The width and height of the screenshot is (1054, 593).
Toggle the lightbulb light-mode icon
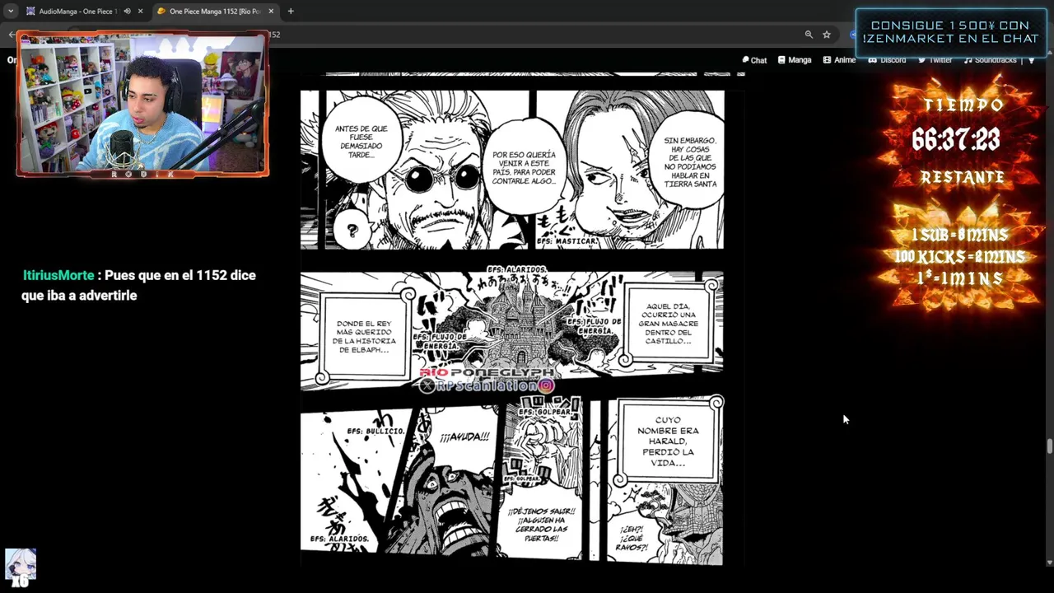click(1031, 60)
